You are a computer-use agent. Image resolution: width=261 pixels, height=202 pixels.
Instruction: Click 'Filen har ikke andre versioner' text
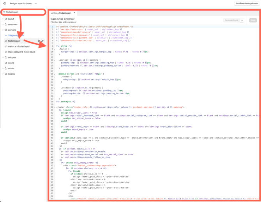click(63, 22)
